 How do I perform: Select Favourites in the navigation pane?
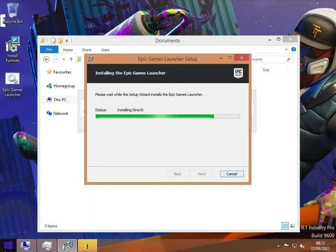pos(59,72)
